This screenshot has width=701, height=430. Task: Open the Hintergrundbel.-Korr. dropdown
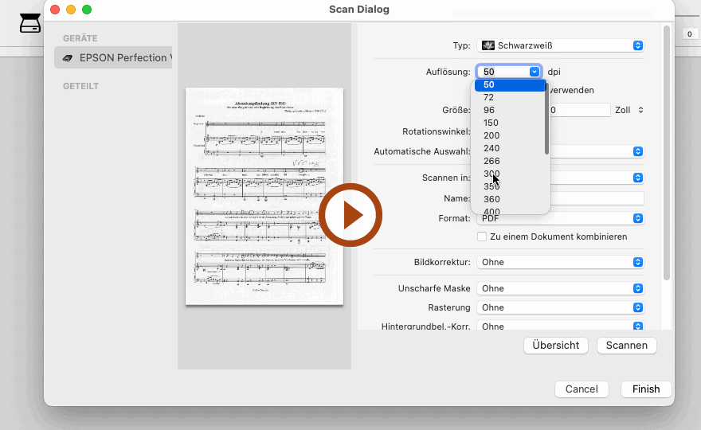[561, 326]
